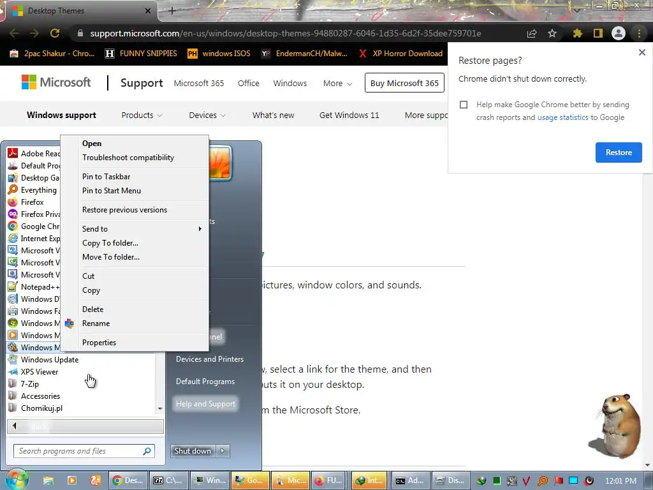Switch to the Internet Explorer taskbar window
The width and height of the screenshot is (653, 490).
pyautogui.click(x=369, y=480)
